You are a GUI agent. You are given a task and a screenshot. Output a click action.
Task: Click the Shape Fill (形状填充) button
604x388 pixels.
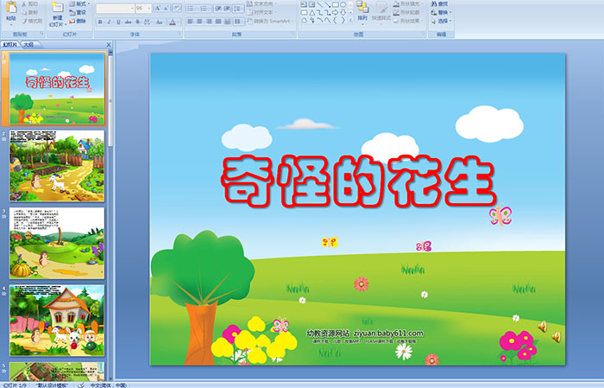click(x=408, y=3)
